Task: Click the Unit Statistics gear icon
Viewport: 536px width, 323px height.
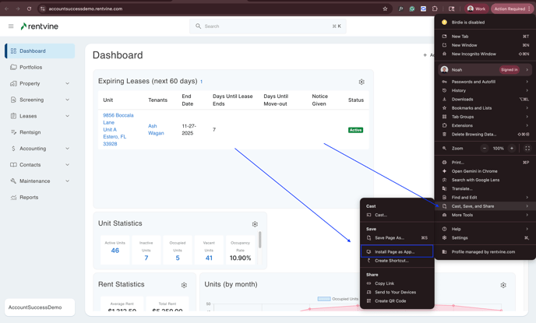Action: [x=255, y=224]
